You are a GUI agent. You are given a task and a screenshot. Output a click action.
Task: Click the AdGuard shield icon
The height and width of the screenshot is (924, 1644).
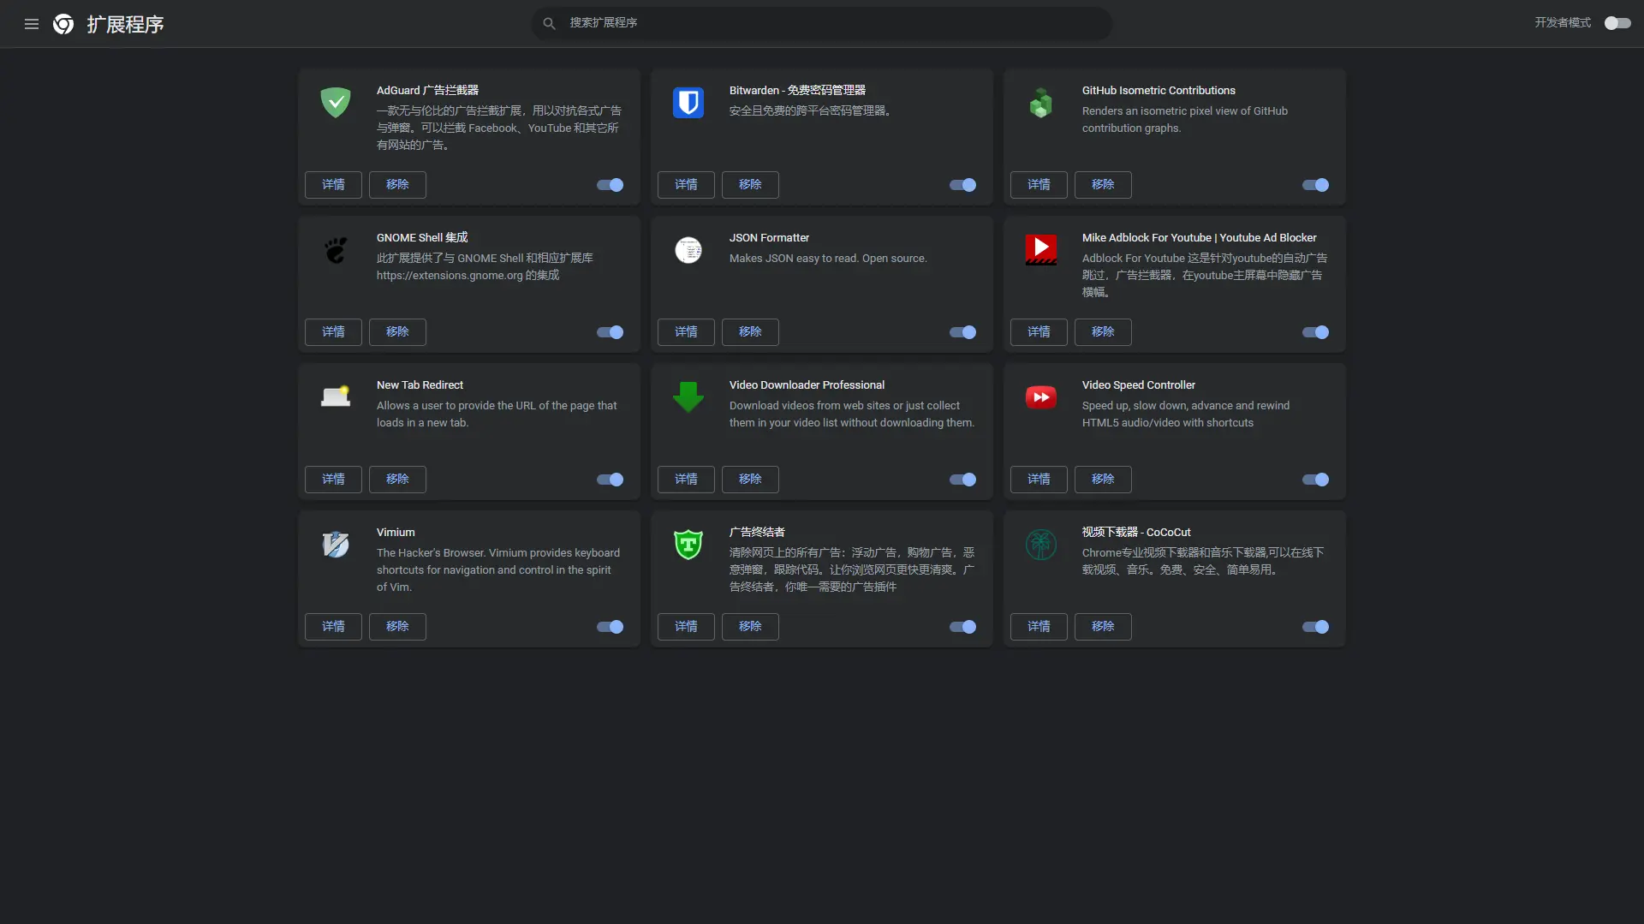(336, 103)
